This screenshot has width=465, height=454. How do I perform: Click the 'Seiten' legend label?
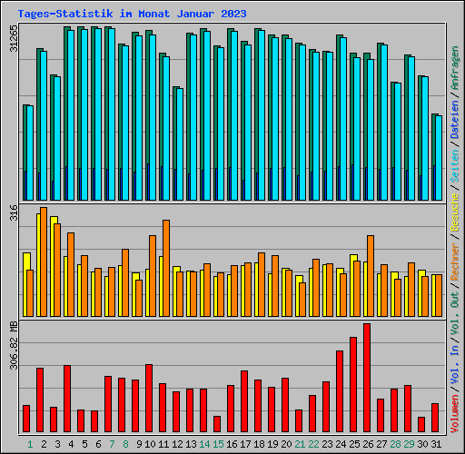coord(455,166)
